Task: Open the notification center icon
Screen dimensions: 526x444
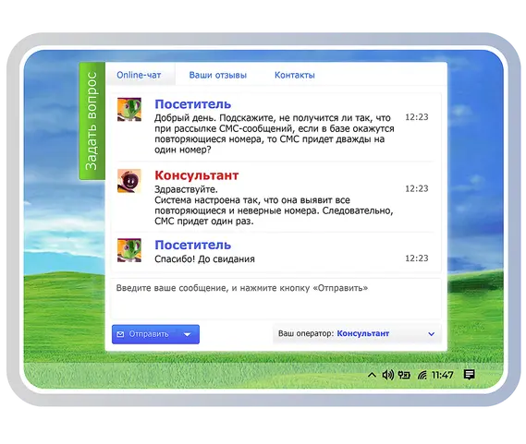Action: 469,375
